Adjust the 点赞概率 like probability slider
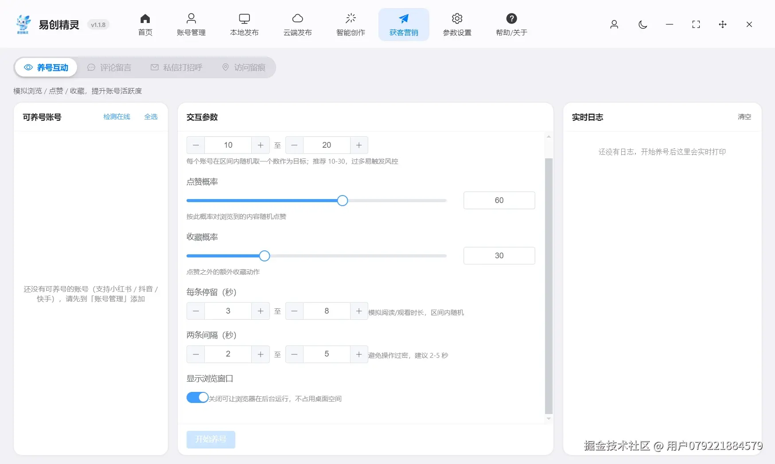Screen dimensions: 775x464 tap(342, 200)
